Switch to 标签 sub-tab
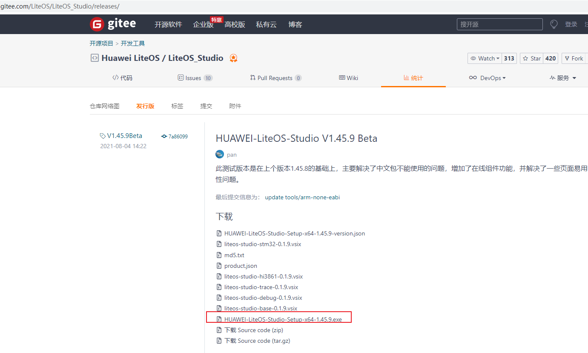This screenshot has height=353, width=588. point(177,106)
